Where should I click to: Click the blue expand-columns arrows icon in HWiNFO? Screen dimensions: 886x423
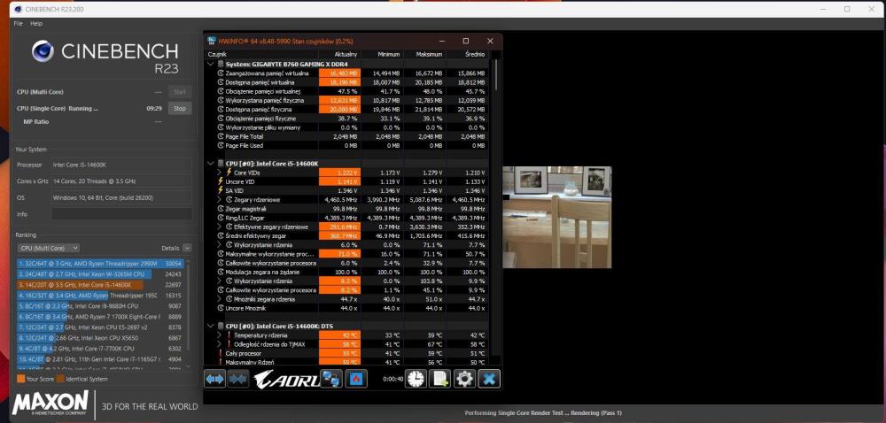tap(214, 379)
